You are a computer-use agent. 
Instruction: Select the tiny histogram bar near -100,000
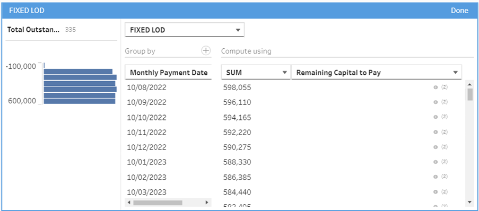click(x=45, y=65)
